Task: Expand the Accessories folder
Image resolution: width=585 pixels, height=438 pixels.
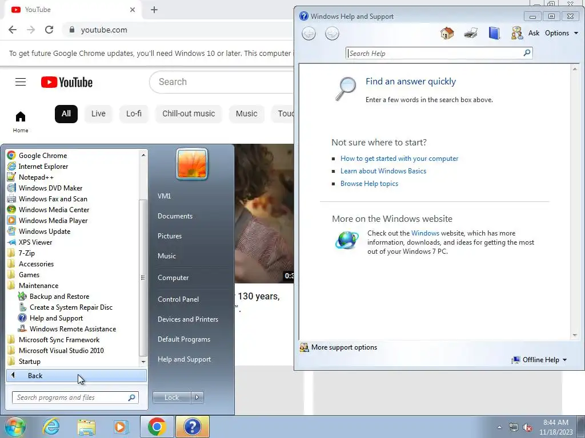Action: point(36,263)
